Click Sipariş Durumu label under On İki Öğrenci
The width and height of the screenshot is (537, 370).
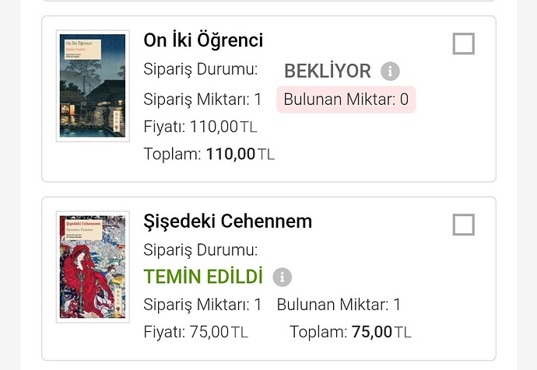pyautogui.click(x=201, y=69)
